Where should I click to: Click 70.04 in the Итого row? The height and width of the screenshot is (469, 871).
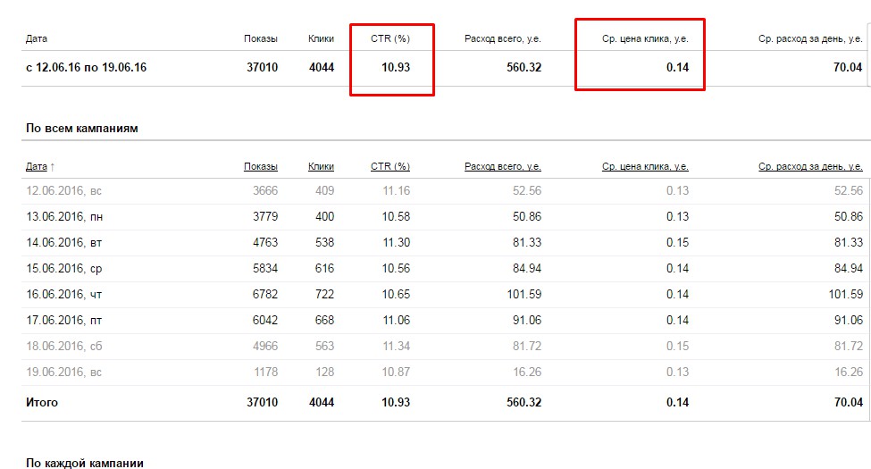point(849,402)
